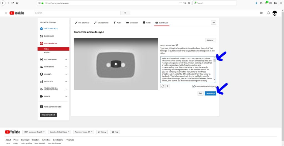
Task: Open the Actions dropdown
Action: tap(211, 40)
